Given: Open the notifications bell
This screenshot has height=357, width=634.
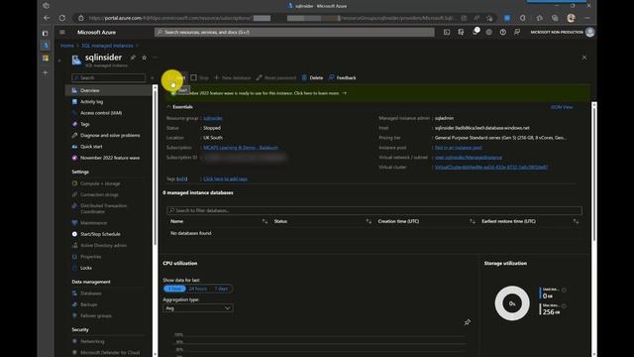Looking at the screenshot, I should point(475,32).
